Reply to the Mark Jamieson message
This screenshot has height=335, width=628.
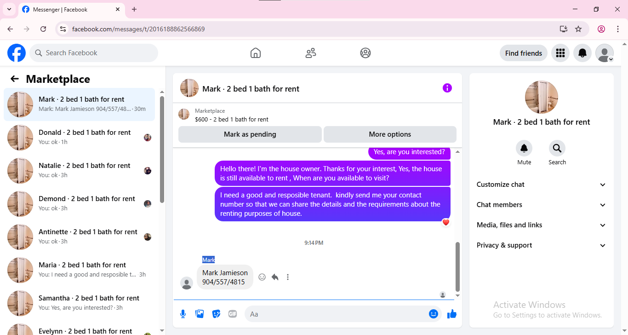click(275, 277)
